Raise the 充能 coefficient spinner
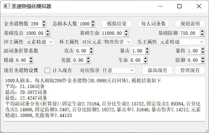The image size is (209, 133). pos(88,58)
